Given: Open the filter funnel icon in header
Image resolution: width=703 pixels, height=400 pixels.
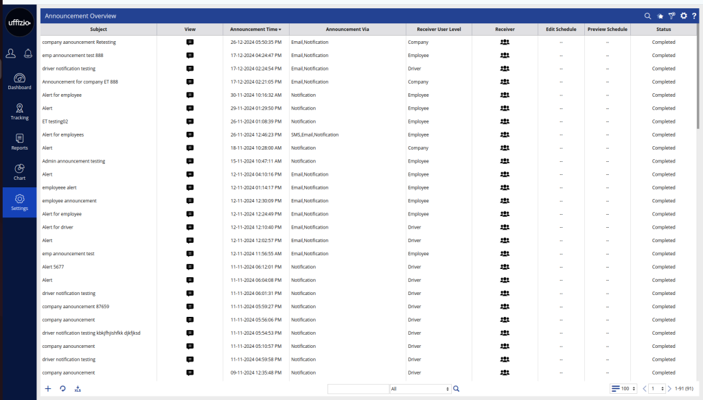Looking at the screenshot, I should pyautogui.click(x=672, y=16).
